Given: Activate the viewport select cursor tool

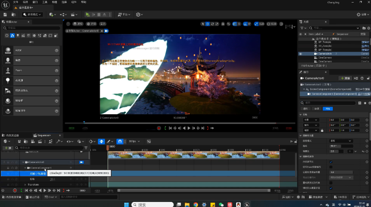Looking at the screenshot, I should coord(203,24).
